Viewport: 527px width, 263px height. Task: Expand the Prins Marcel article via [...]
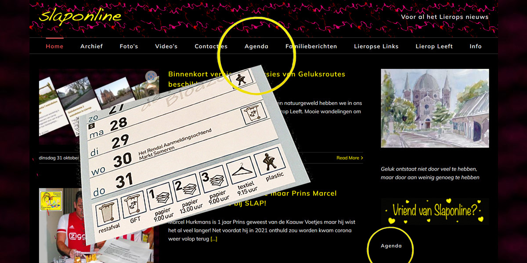213,239
